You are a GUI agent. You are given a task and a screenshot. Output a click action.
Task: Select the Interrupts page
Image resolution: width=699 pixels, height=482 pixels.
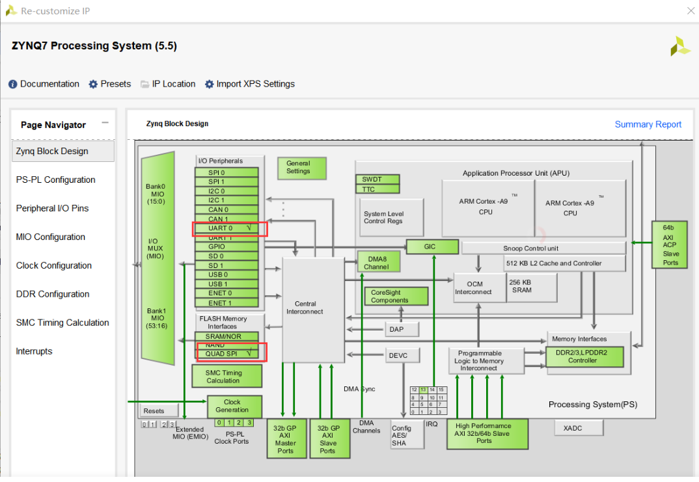[34, 351]
